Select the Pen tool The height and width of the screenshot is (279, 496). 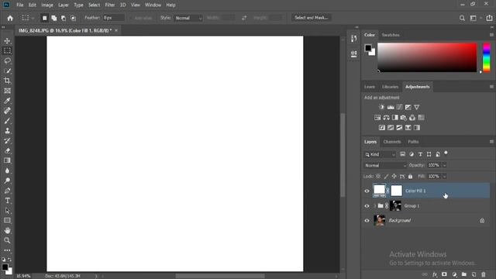pyautogui.click(x=7, y=191)
